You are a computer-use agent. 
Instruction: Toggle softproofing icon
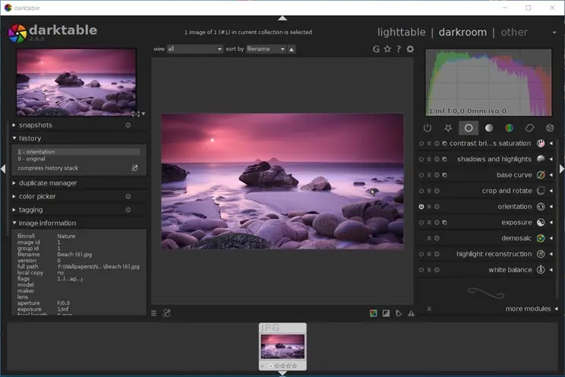(x=399, y=313)
